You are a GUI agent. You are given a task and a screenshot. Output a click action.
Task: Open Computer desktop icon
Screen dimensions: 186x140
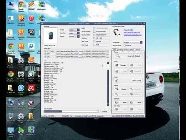[x=11, y=6]
